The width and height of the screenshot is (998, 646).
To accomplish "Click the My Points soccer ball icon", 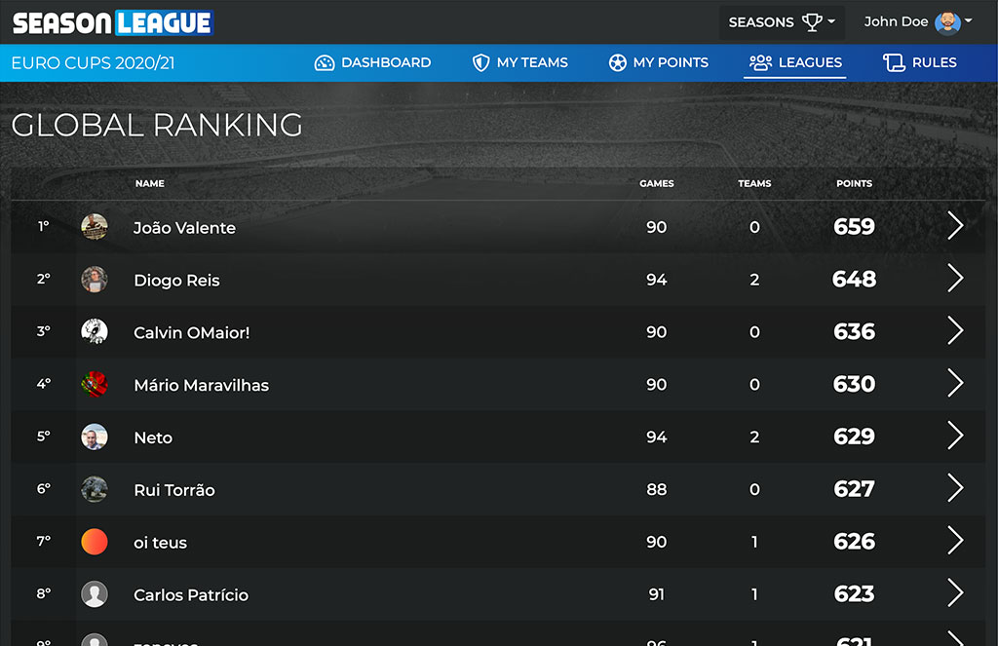I will tap(617, 62).
